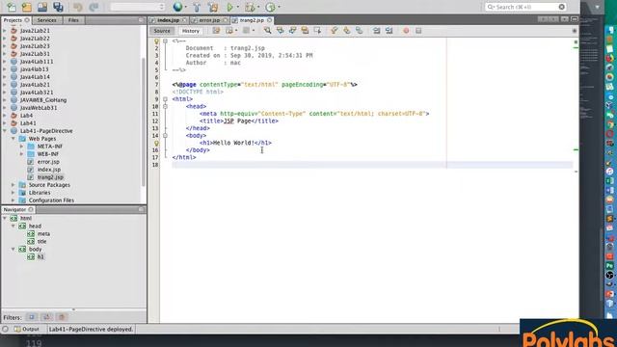
Task: Open dropdown arrow beside Profile Project icon
Action: [279, 7]
